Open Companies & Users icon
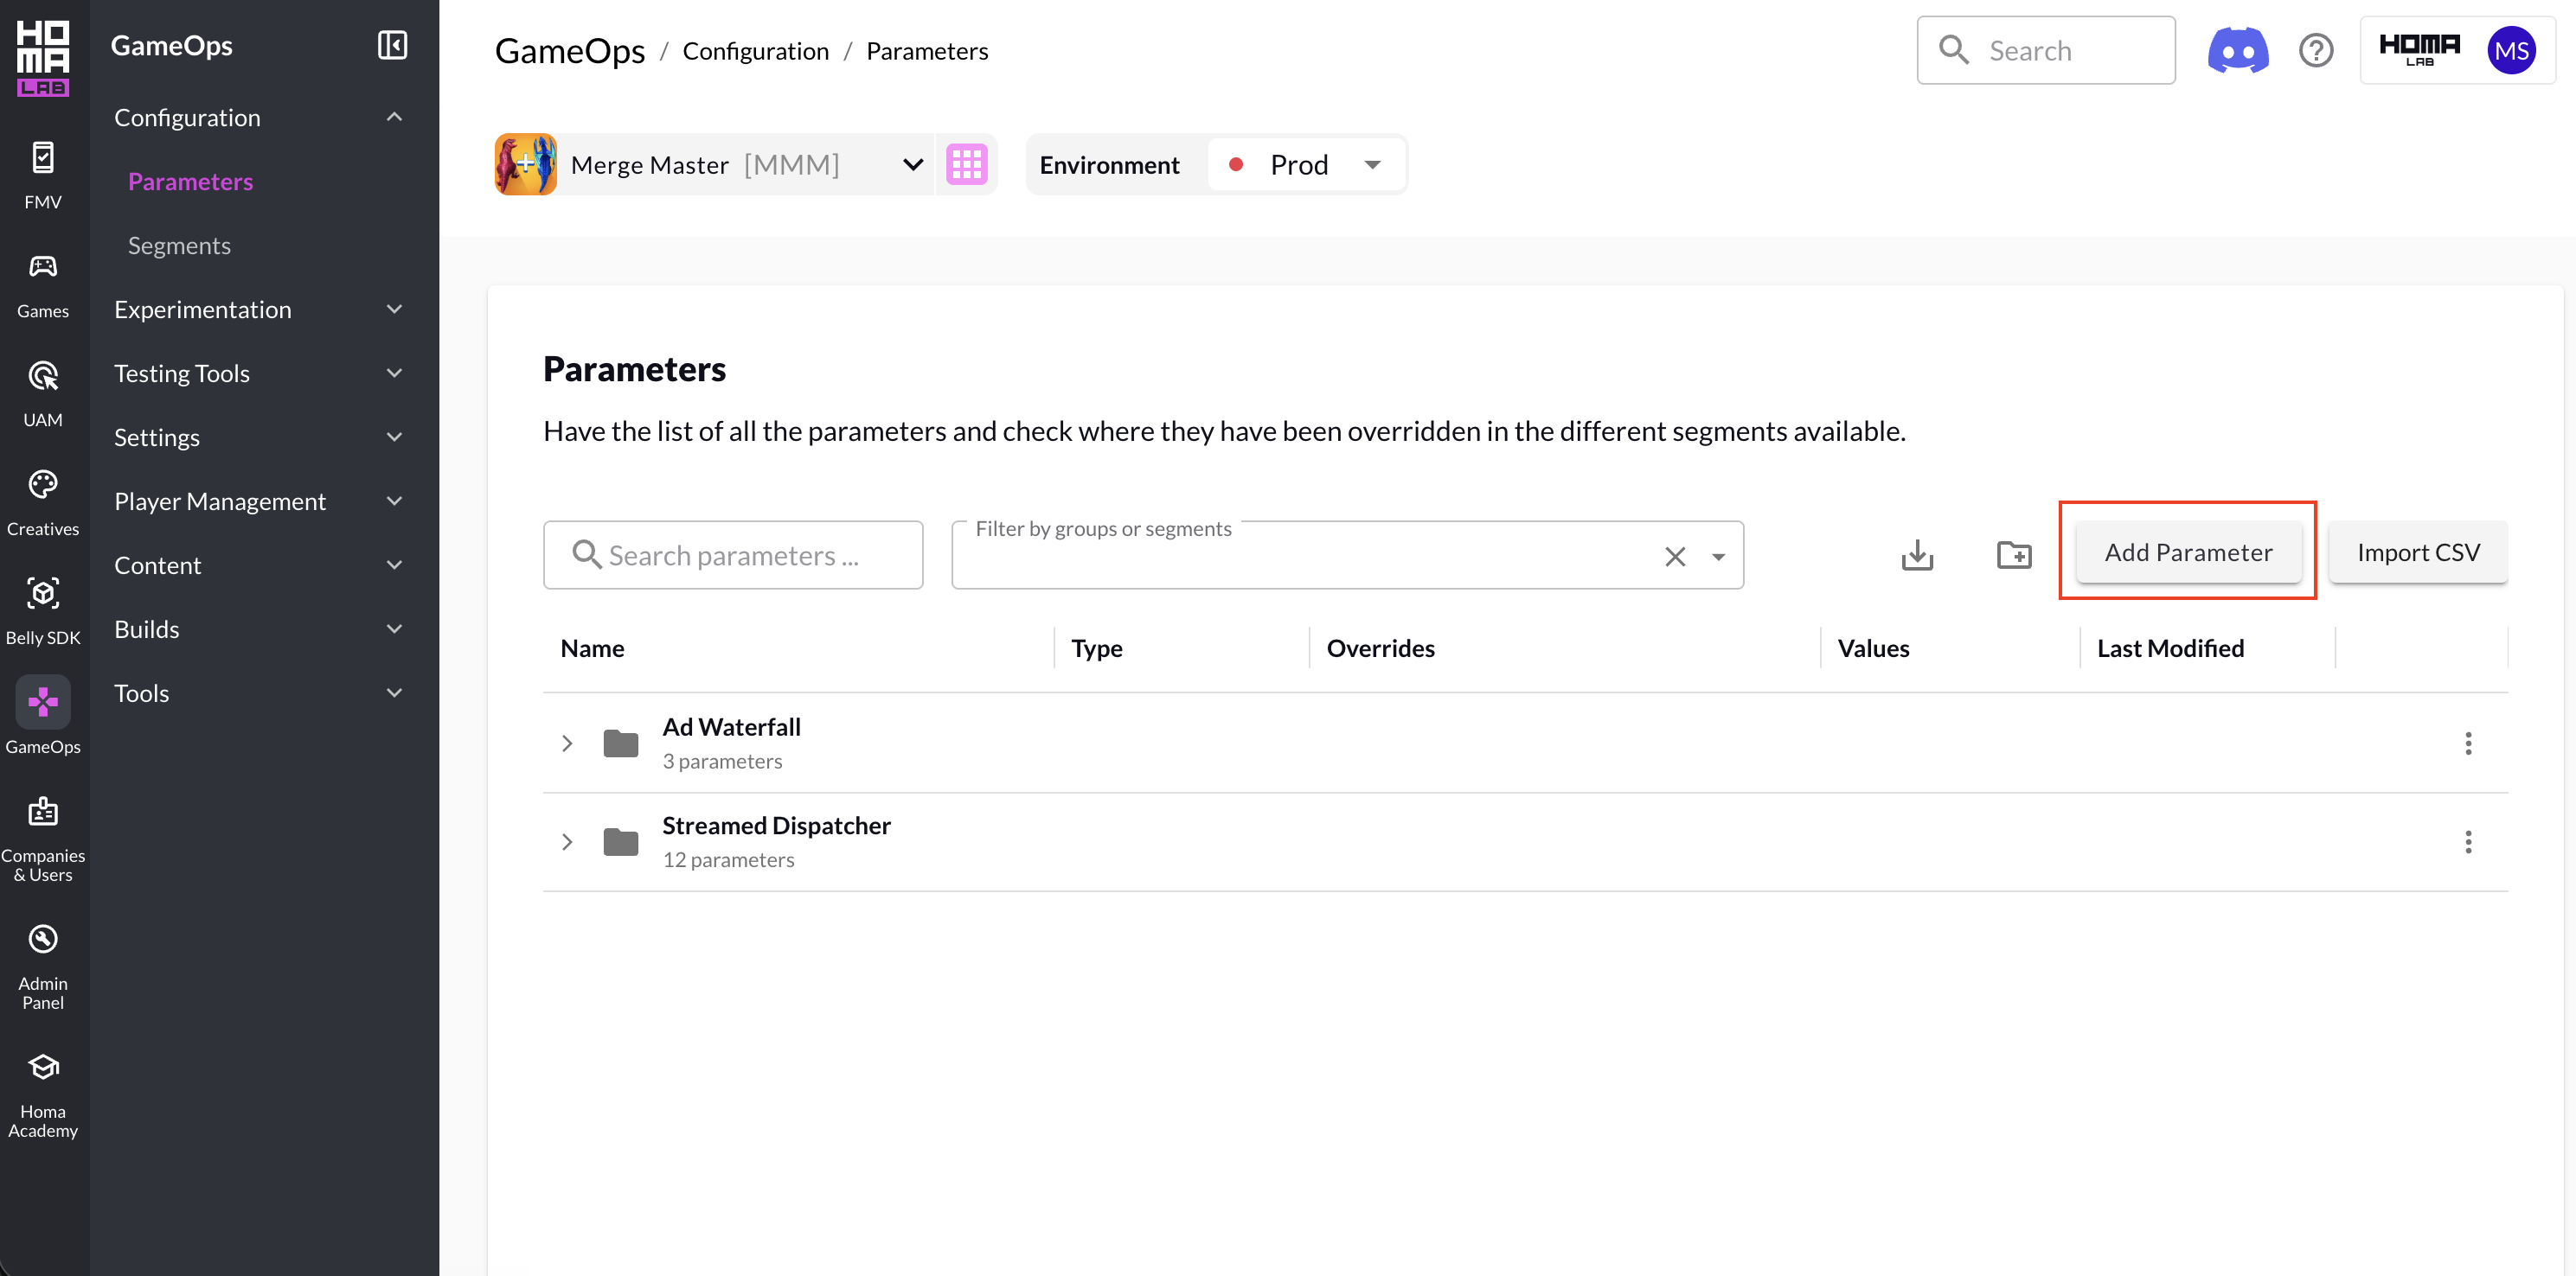This screenshot has width=2576, height=1276. 43,810
